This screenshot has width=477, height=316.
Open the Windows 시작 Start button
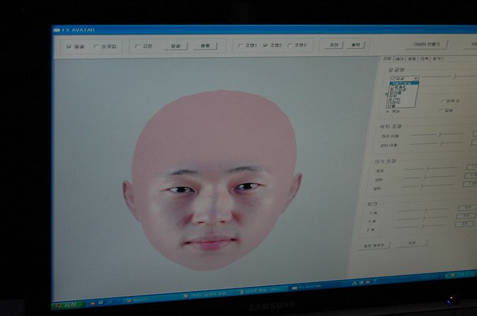pos(69,305)
